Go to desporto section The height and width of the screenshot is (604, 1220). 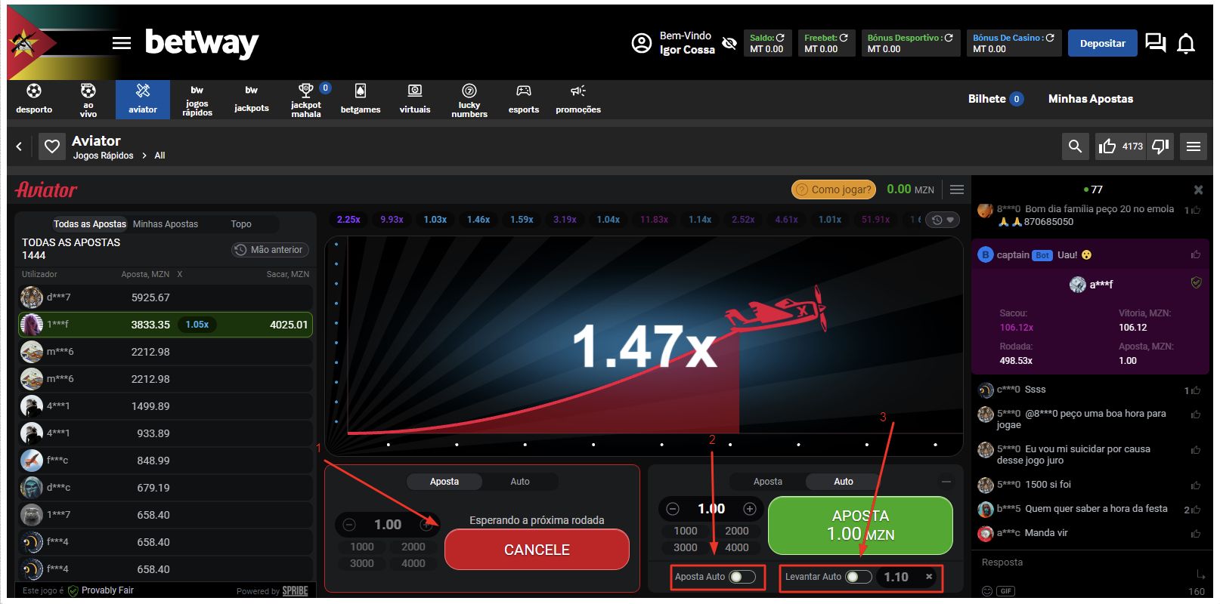coord(34,99)
